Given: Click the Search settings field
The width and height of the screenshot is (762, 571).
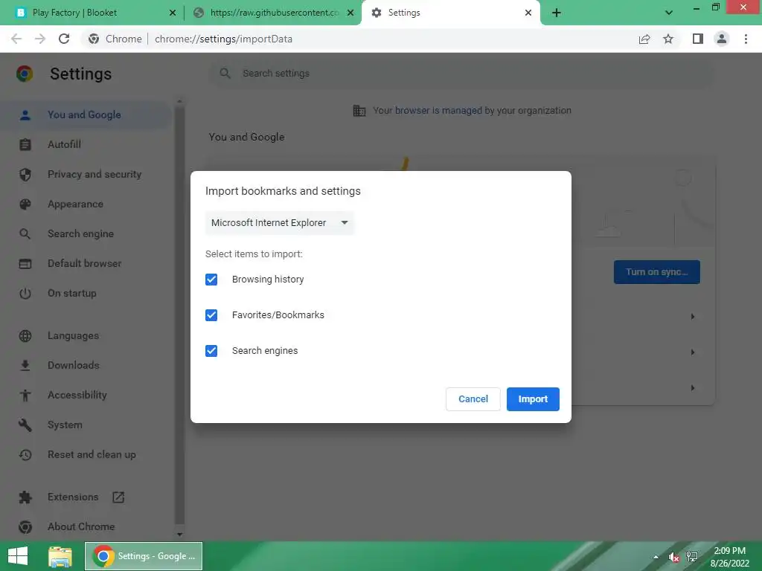Looking at the screenshot, I should coord(461,74).
